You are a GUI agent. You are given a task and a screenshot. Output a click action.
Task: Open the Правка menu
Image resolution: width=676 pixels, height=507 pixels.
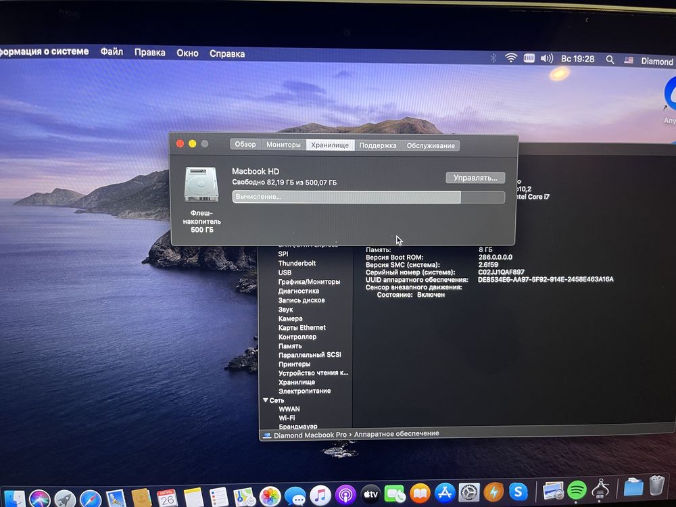pyautogui.click(x=149, y=53)
